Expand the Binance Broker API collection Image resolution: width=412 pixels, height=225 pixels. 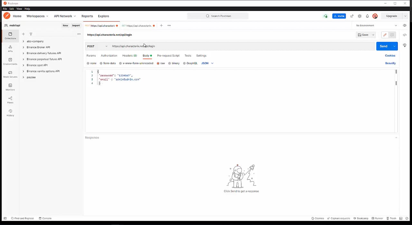tap(23, 47)
